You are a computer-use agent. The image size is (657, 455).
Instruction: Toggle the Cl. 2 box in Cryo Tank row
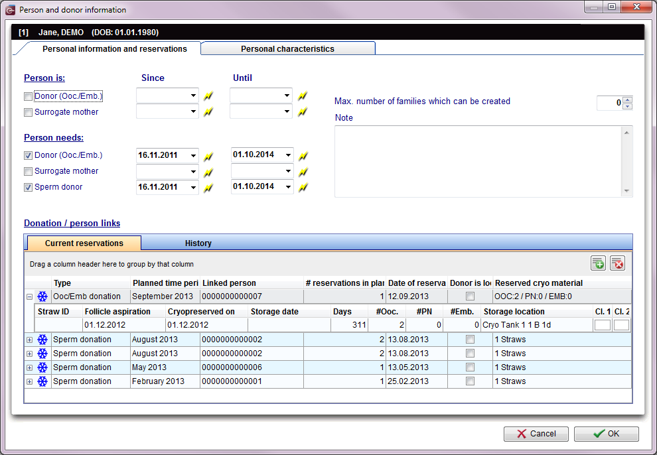coord(621,325)
